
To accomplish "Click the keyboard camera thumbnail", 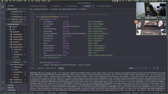I will click(x=151, y=28).
